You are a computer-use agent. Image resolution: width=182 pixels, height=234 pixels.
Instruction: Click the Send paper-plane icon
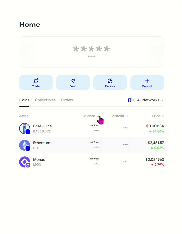coord(73,81)
